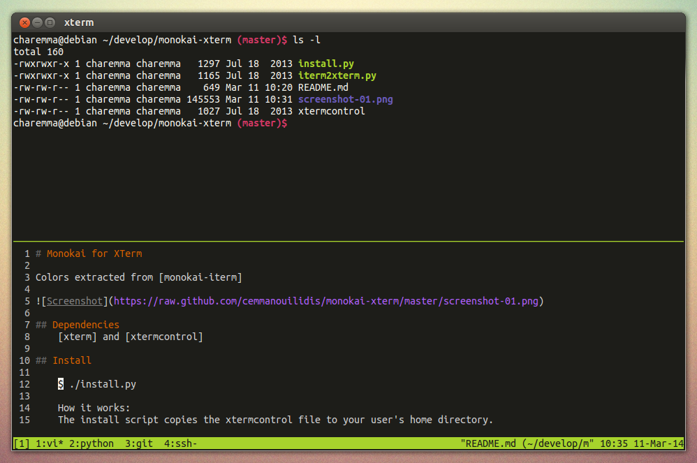Click the '# Monokai for XTerm' heading
The width and height of the screenshot is (697, 463).
[89, 253]
